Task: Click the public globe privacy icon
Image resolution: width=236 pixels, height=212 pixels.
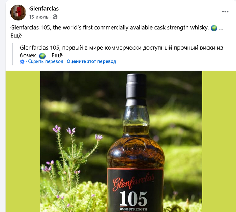Action: click(x=55, y=17)
